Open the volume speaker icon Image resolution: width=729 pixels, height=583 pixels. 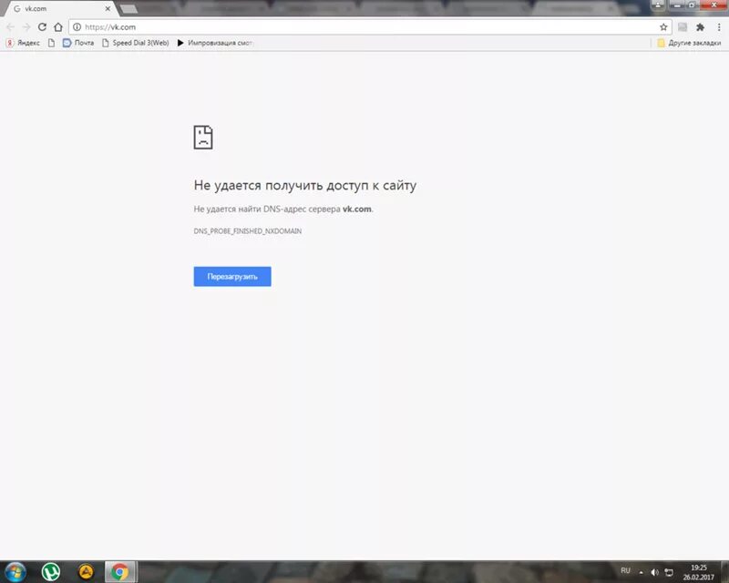click(654, 572)
